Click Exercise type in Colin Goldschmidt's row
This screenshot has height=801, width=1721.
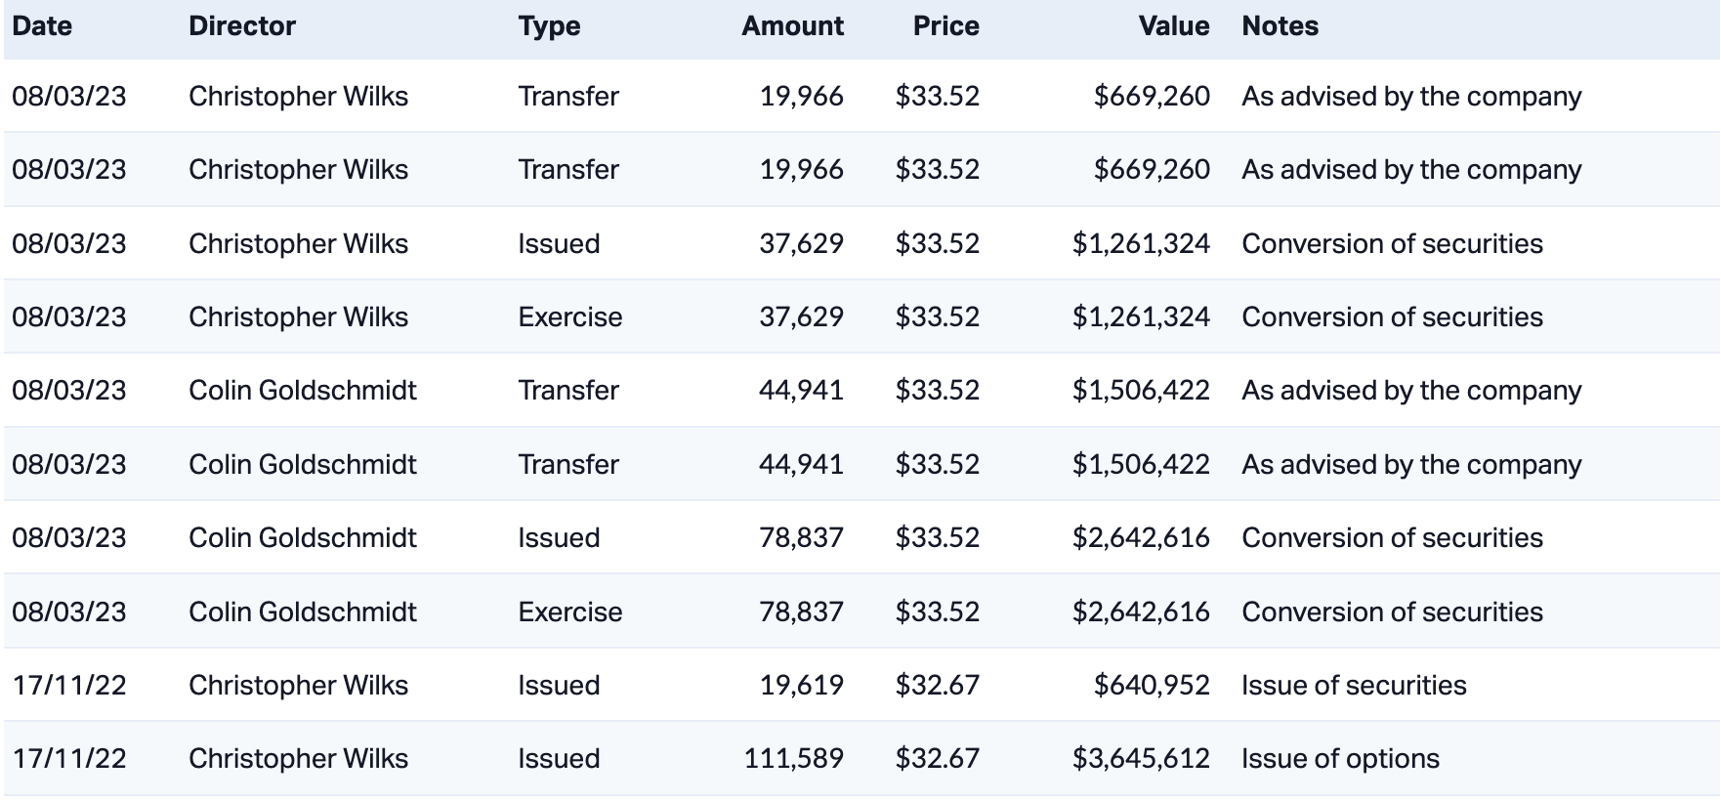click(x=569, y=611)
